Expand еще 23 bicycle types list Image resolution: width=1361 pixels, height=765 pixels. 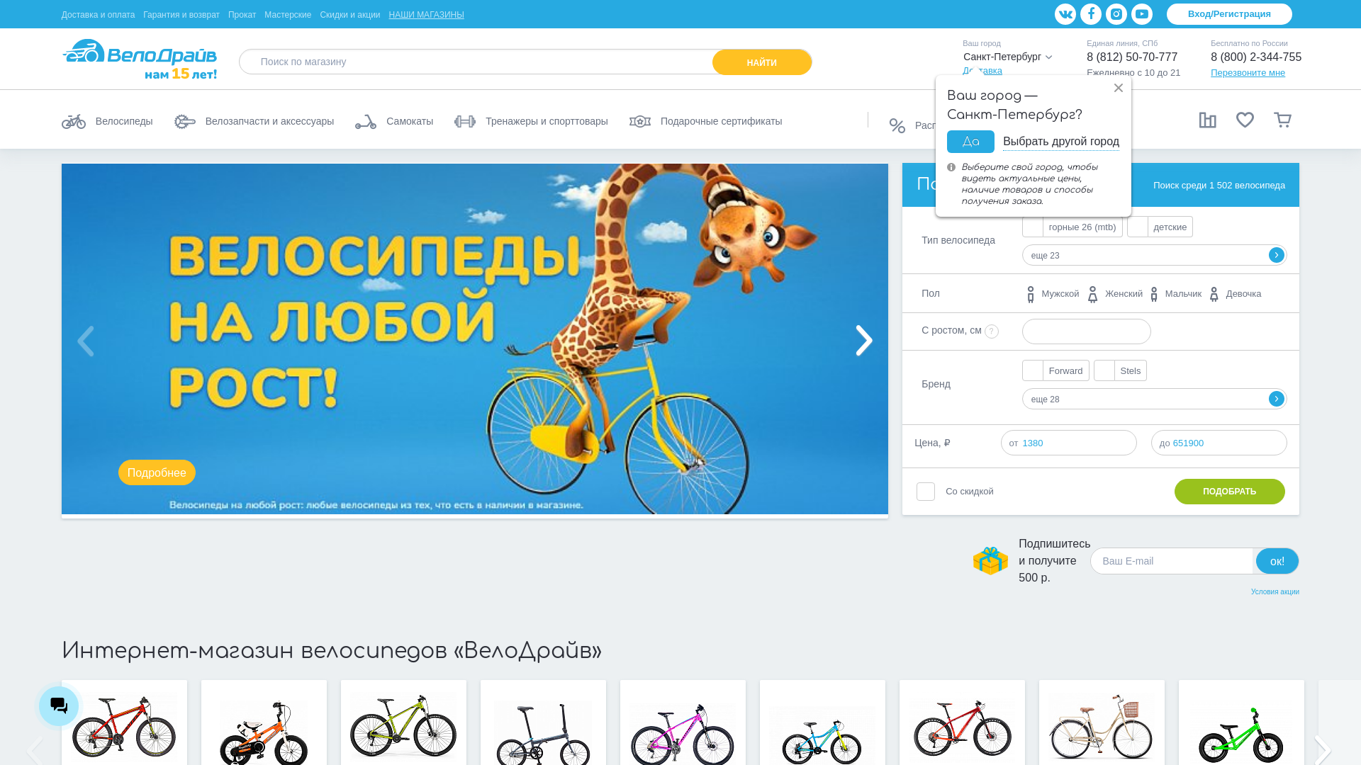(x=1155, y=255)
